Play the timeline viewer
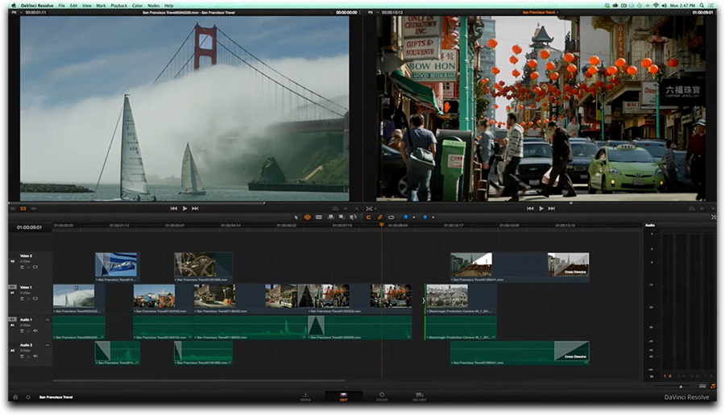Viewport: 725px width, 415px height. pyautogui.click(x=541, y=209)
